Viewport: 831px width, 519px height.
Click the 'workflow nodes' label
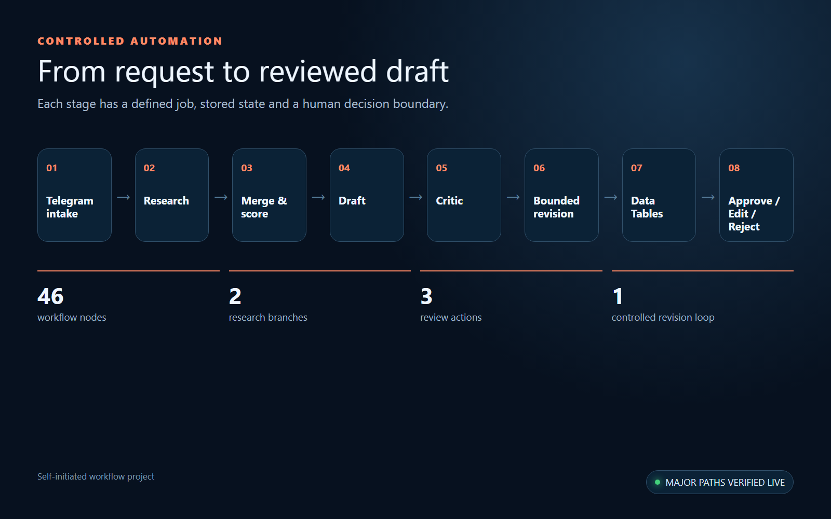(72, 317)
